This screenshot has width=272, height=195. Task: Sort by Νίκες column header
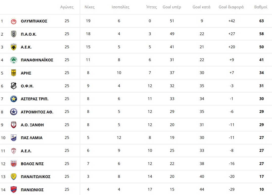[x=89, y=7]
